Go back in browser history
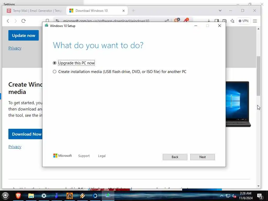Viewport: 268px width, 201px height. (x=8, y=21)
